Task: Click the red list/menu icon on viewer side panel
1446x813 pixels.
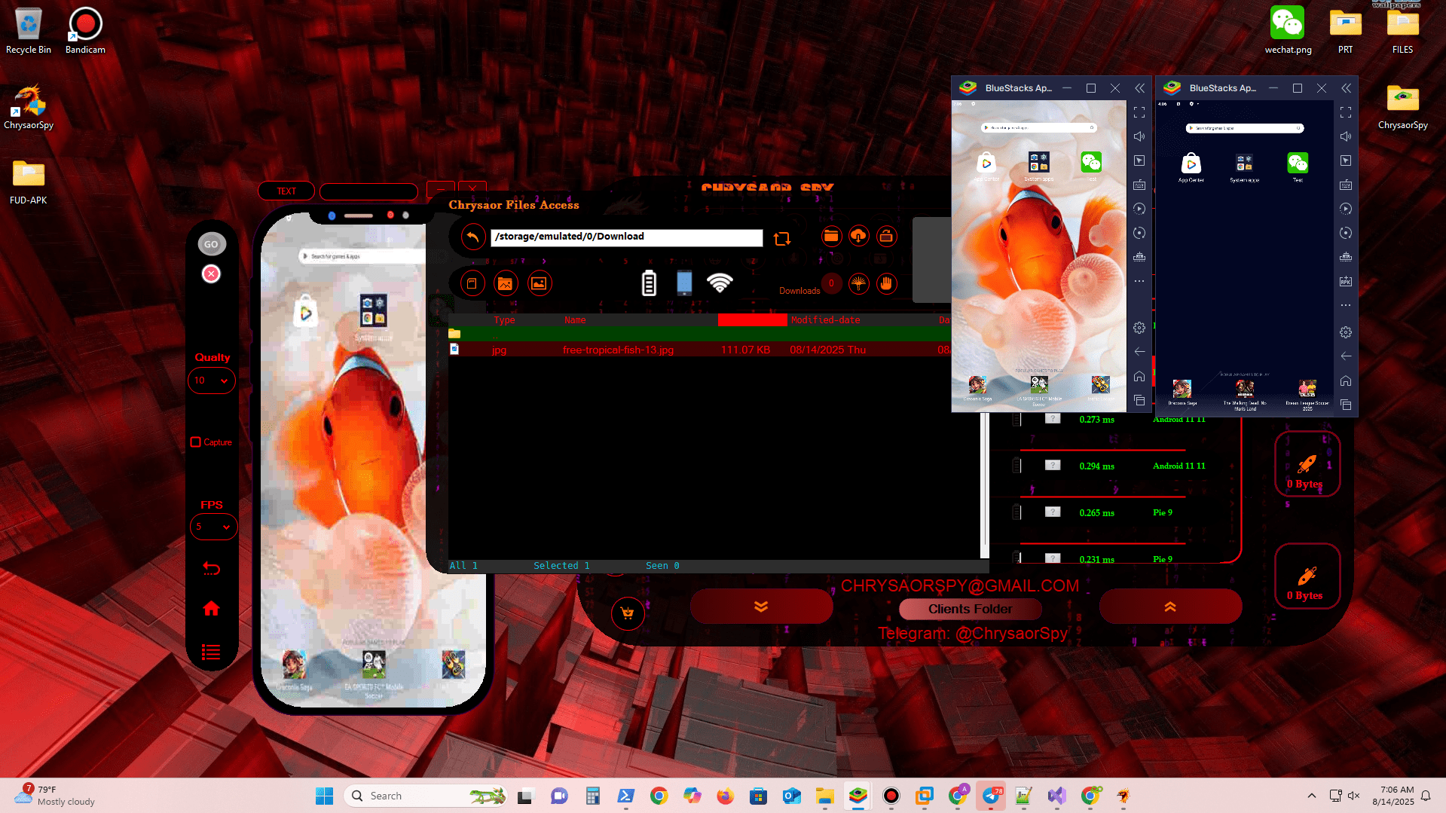Action: (x=211, y=652)
